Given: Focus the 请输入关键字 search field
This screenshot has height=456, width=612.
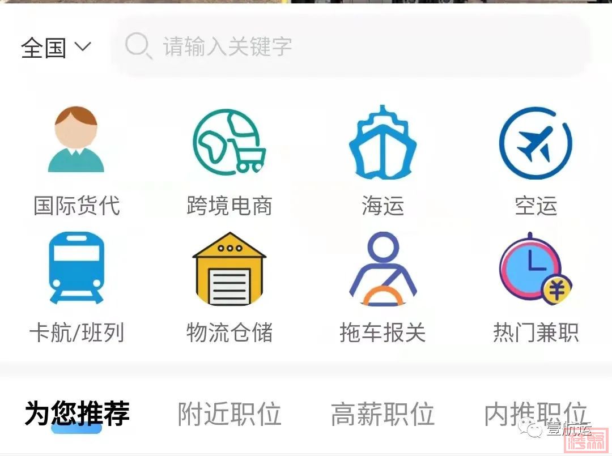Looking at the screenshot, I should coord(351,46).
